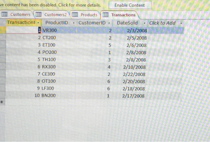Viewport: 210px width, 142px height.
Task: Click the 2/8/2008 date in TH100 row
Action: coord(129,60)
